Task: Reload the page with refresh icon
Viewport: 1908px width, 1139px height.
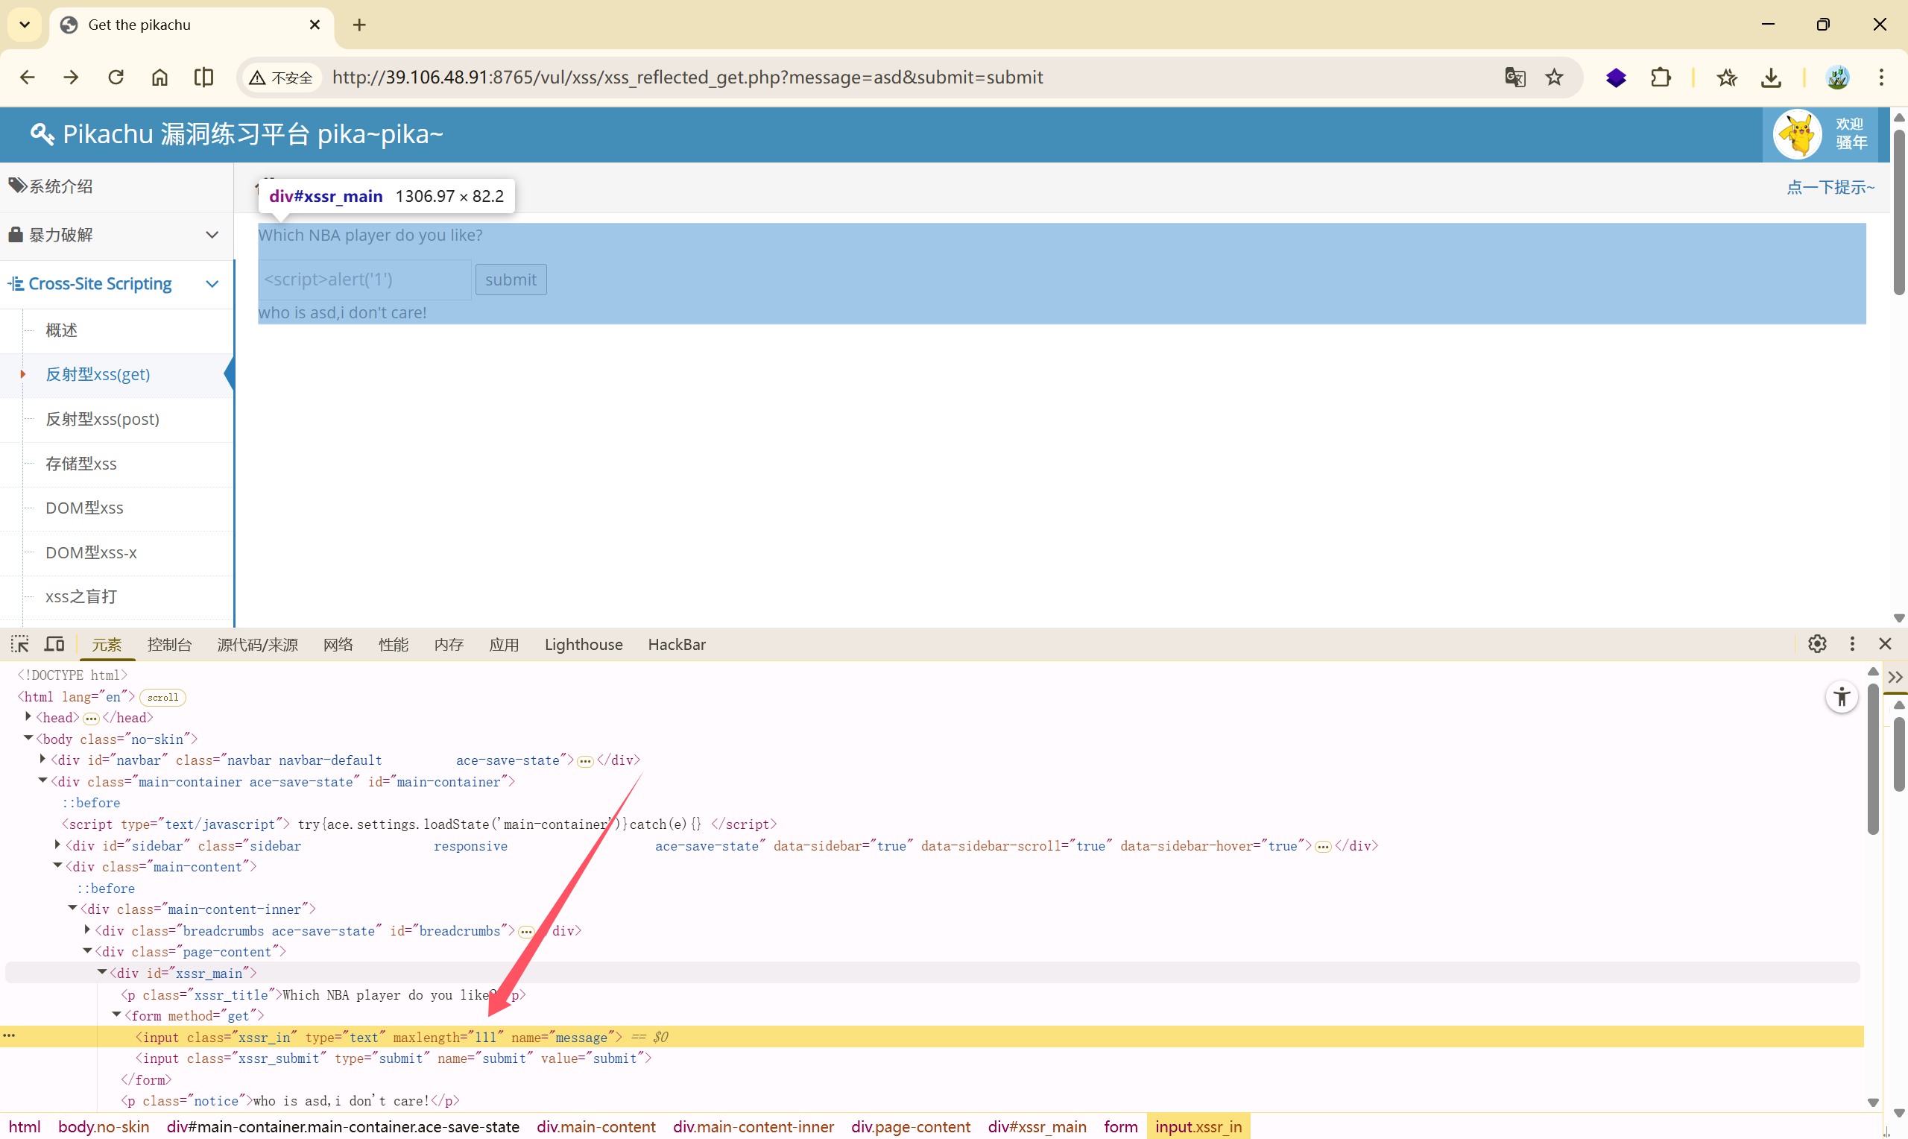Action: pos(116,78)
